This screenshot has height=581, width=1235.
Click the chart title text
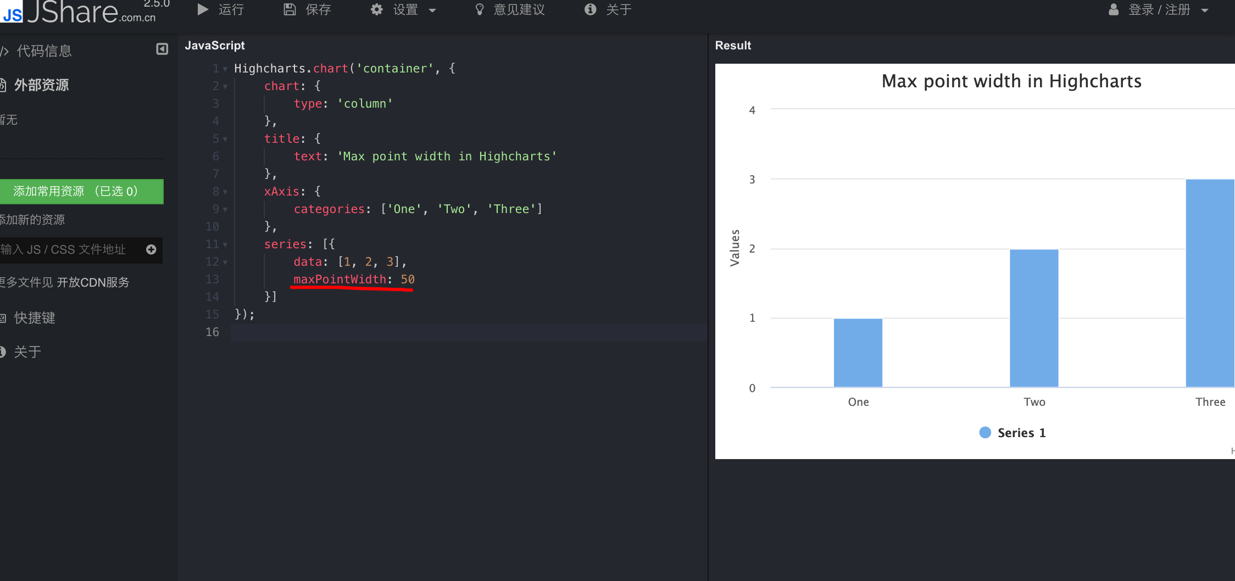1011,81
